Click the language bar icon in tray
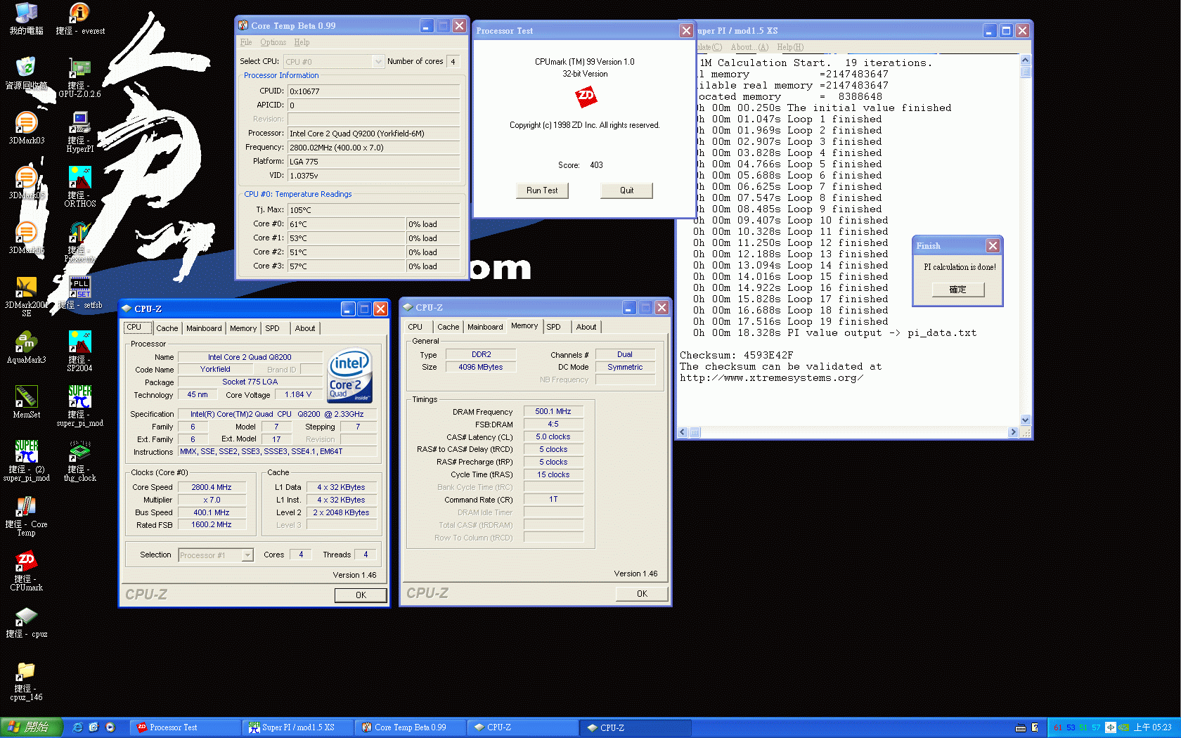Image resolution: width=1181 pixels, height=738 pixels. [1111, 727]
